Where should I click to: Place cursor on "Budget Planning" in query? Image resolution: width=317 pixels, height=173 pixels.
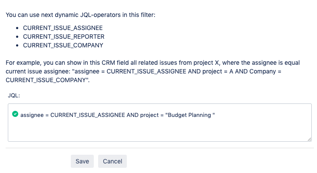pos(189,115)
